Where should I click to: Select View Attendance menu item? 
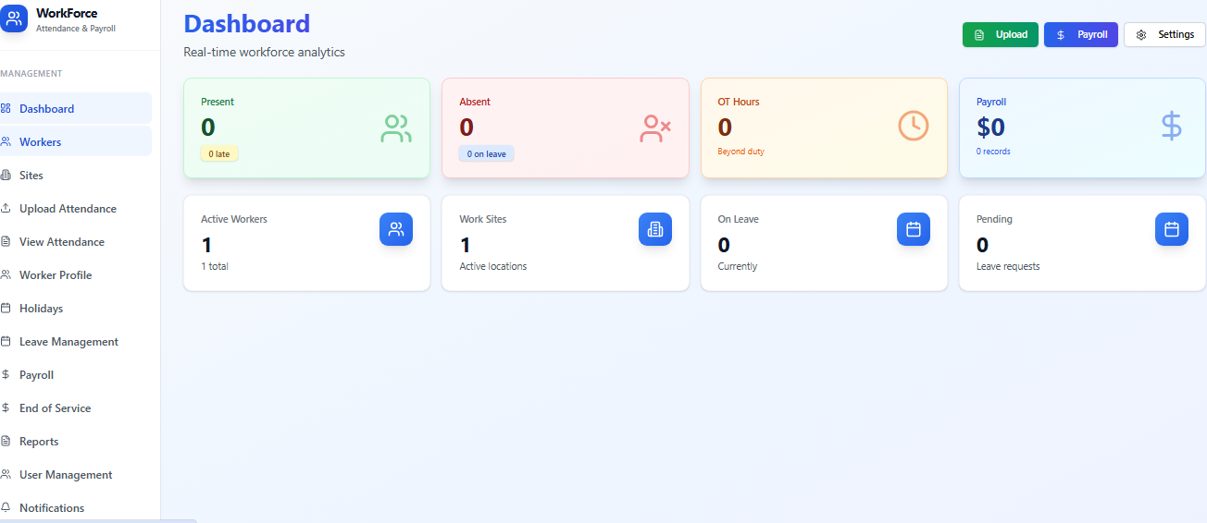pos(62,242)
